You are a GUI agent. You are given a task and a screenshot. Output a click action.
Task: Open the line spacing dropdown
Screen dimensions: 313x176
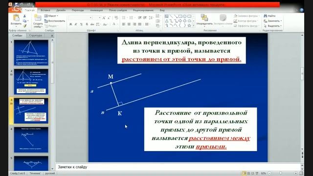pyautogui.click(x=151, y=18)
